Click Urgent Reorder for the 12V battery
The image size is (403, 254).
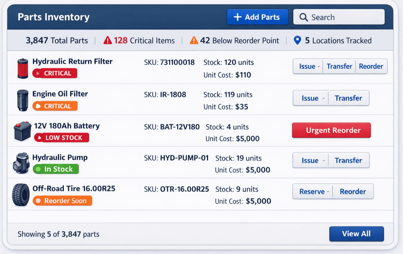[331, 130]
